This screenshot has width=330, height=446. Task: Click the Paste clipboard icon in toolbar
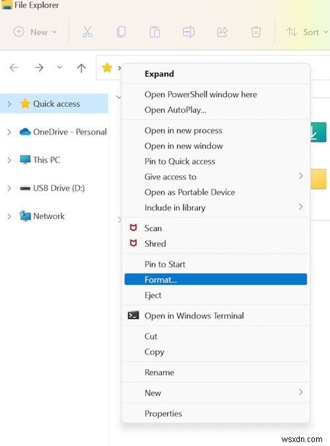click(154, 32)
